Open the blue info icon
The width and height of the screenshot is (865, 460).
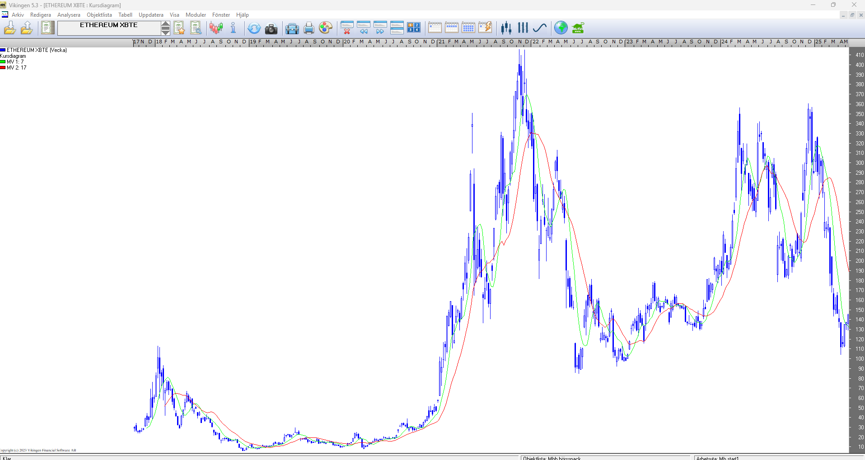[x=233, y=28]
